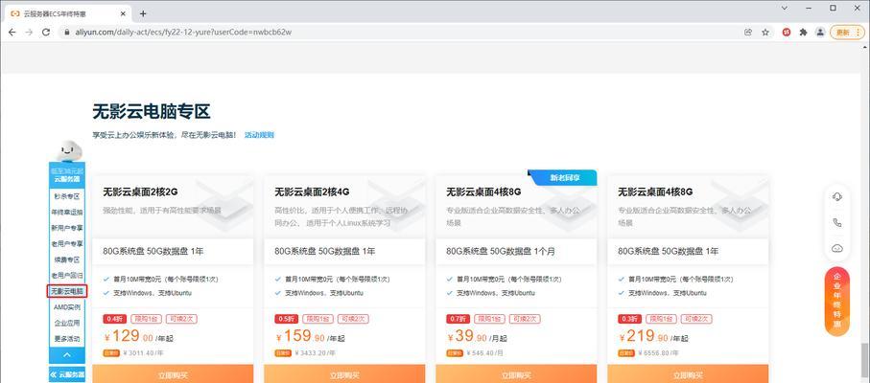Click the ¥219.90 price
The image size is (870, 383).
click(644, 336)
